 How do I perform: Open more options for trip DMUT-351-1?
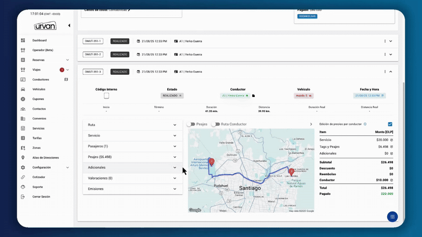click(385, 41)
